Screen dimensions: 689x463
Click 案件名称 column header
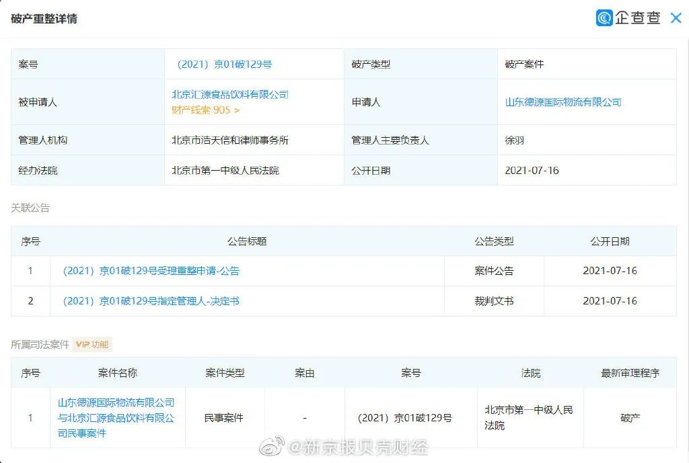(117, 373)
